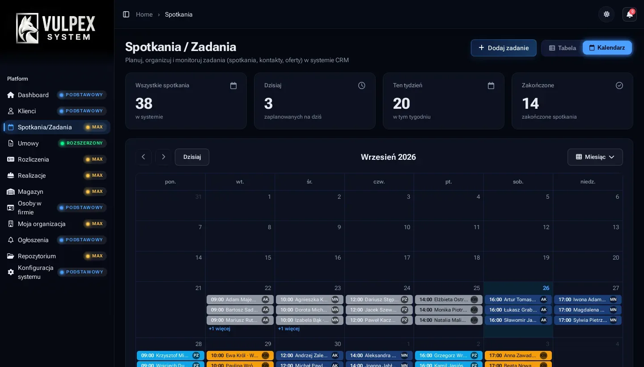Click the Umowy document icon
The image size is (644, 367).
click(11, 143)
